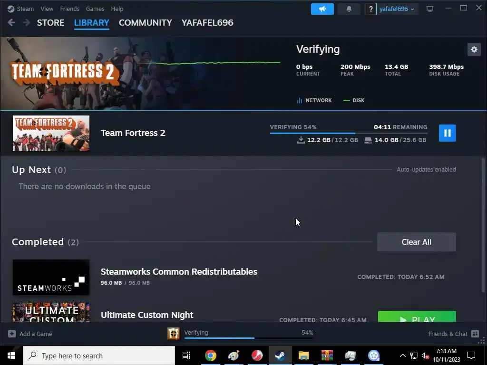Viewport: 487px width, 365px height.
Task: Open the Games menu
Action: click(95, 9)
